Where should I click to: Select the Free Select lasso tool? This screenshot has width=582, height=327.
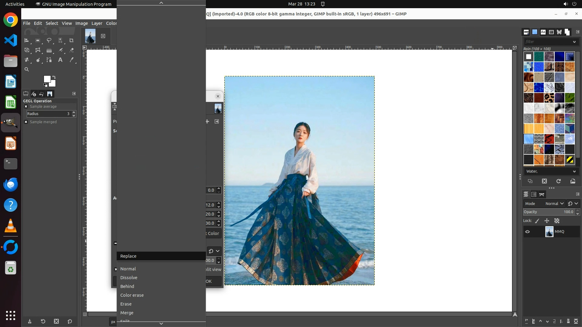pyautogui.click(x=49, y=40)
